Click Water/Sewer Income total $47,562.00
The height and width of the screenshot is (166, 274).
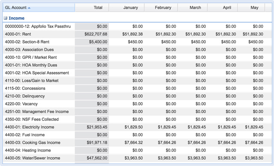97,158
